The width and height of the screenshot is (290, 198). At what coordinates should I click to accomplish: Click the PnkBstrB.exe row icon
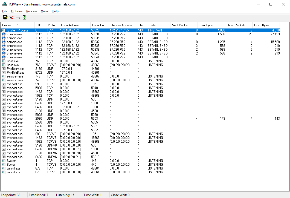(x=4, y=73)
